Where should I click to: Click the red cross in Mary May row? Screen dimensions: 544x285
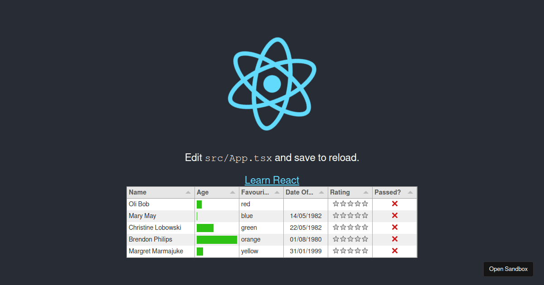[395, 216]
